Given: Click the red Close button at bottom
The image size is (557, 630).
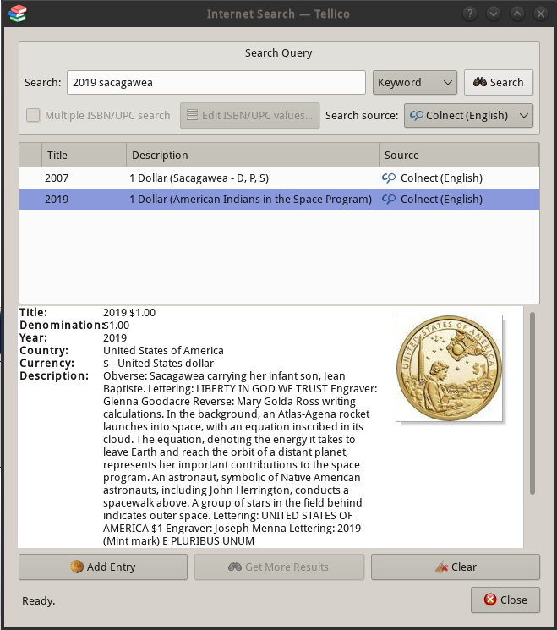Looking at the screenshot, I should (x=505, y=600).
